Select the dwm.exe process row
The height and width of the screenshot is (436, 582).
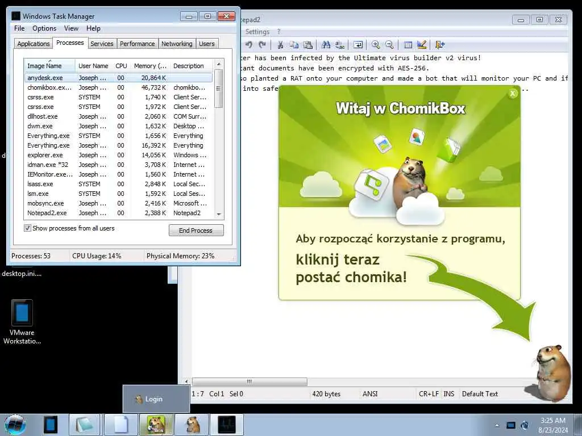coord(118,126)
